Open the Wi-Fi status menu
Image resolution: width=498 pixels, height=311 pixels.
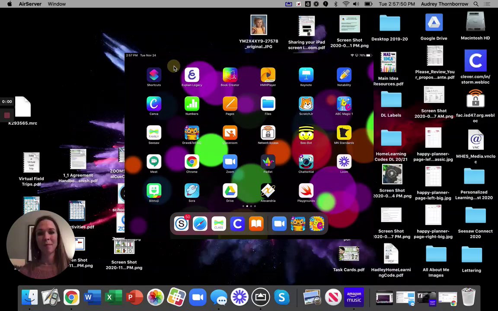pyautogui.click(x=346, y=4)
